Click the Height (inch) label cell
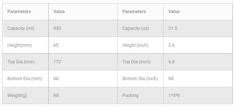The image size is (234, 107). [x=135, y=45]
